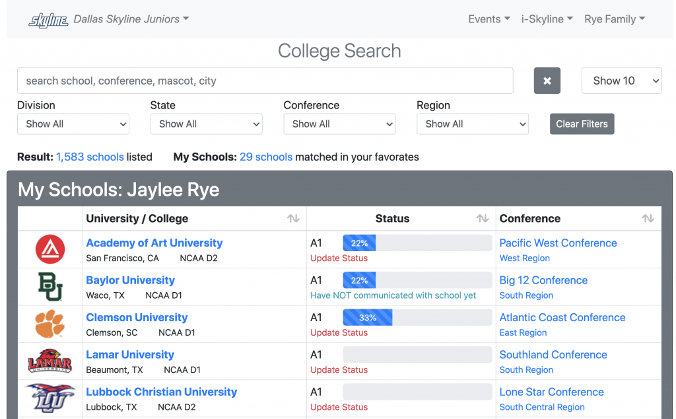This screenshot has width=676, height=419.
Task: Open Lamar University link
Action: click(130, 354)
